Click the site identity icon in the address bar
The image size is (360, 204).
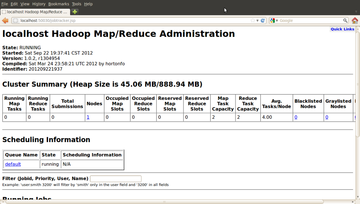[15, 20]
